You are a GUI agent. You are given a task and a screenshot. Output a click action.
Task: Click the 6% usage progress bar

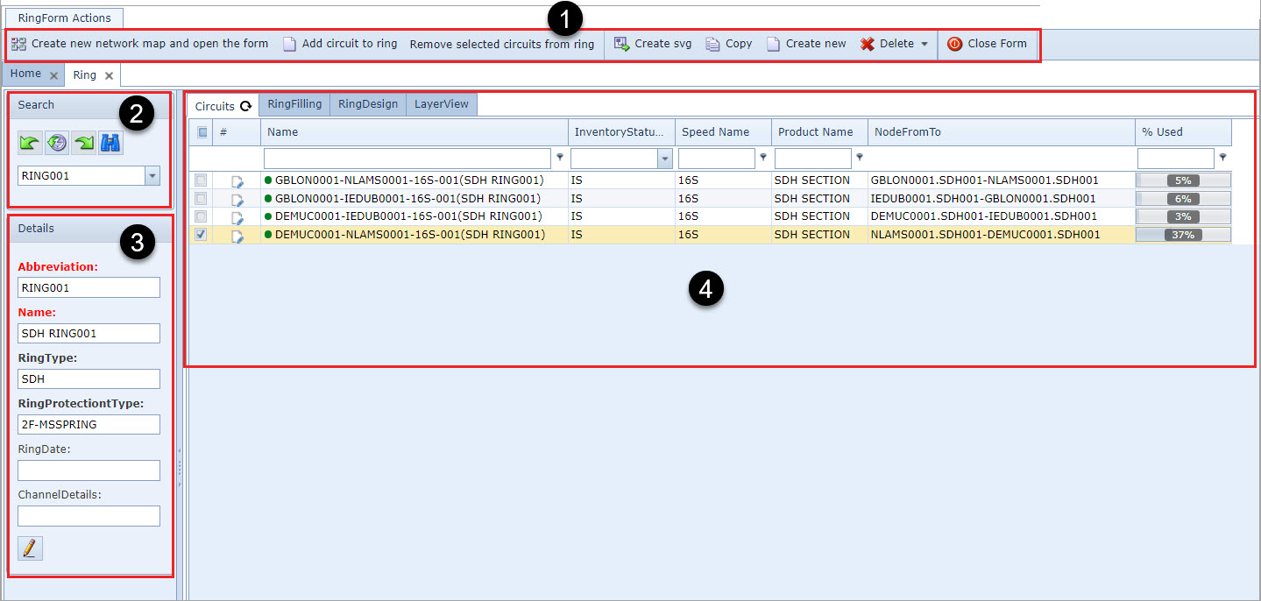coord(1183,199)
